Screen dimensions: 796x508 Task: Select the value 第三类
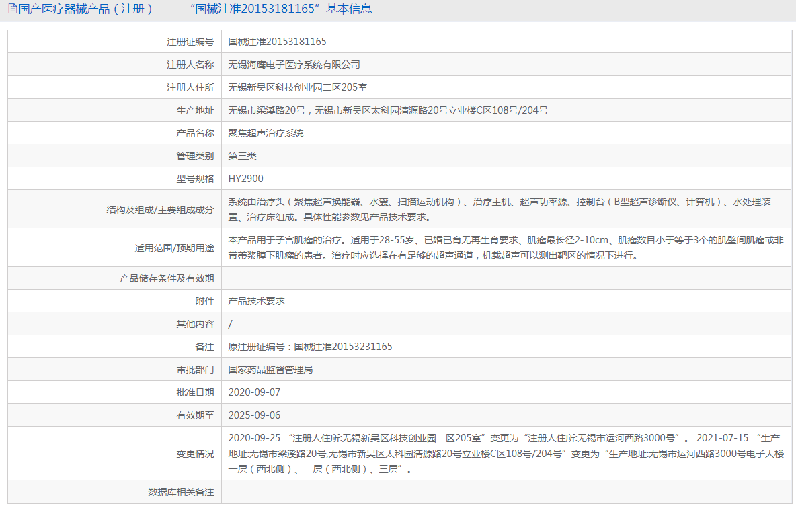(242, 156)
